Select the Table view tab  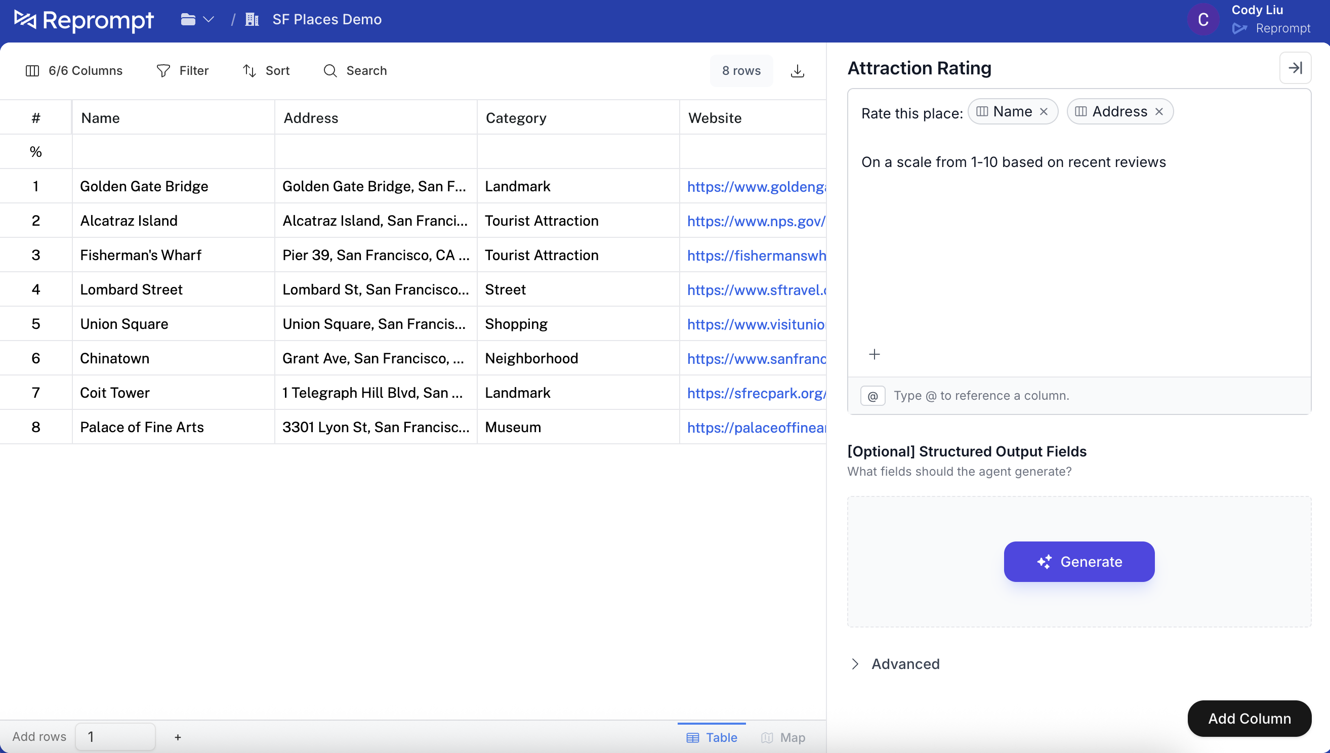pos(712,737)
